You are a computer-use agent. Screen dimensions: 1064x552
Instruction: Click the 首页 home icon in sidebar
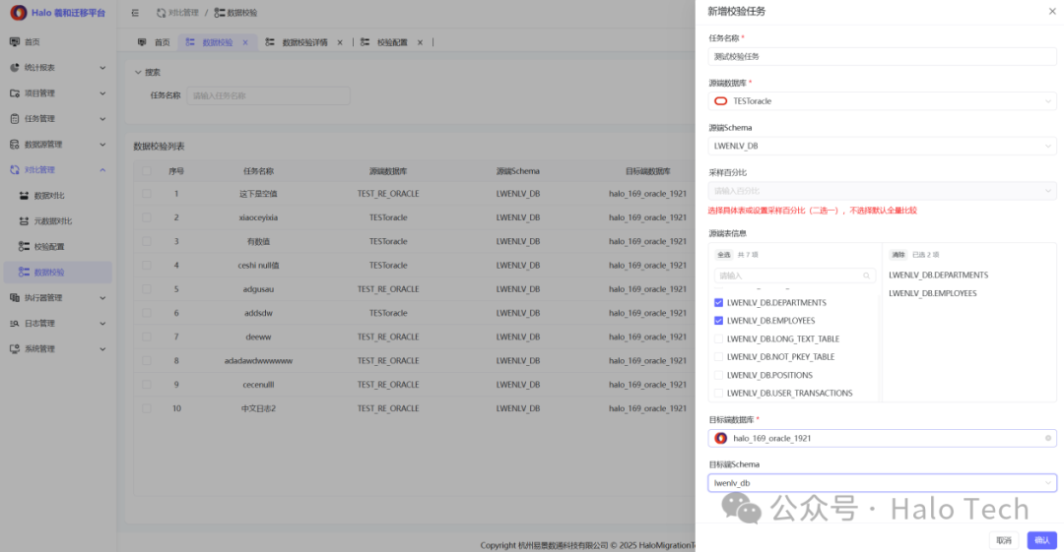[15, 42]
